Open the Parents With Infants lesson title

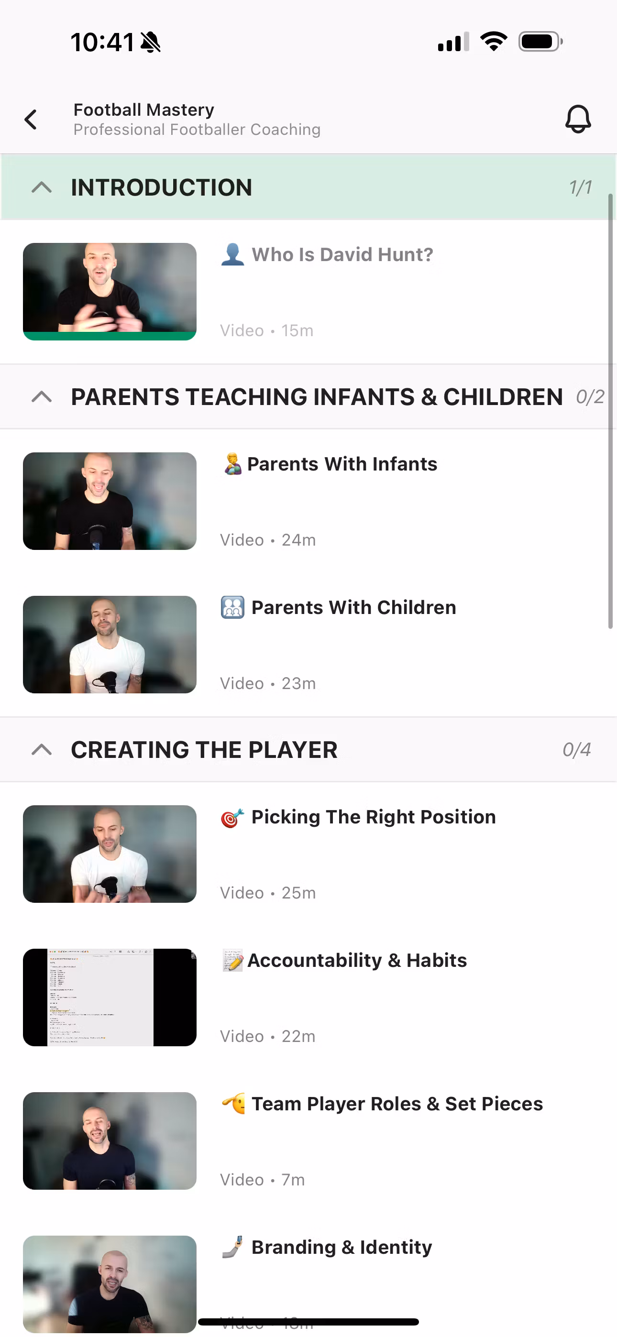click(x=342, y=464)
